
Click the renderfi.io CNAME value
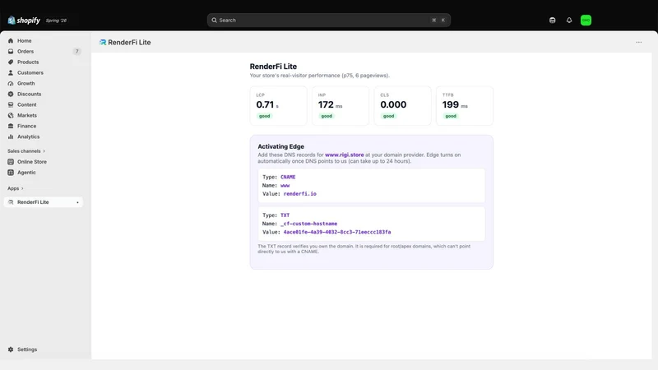pos(299,194)
